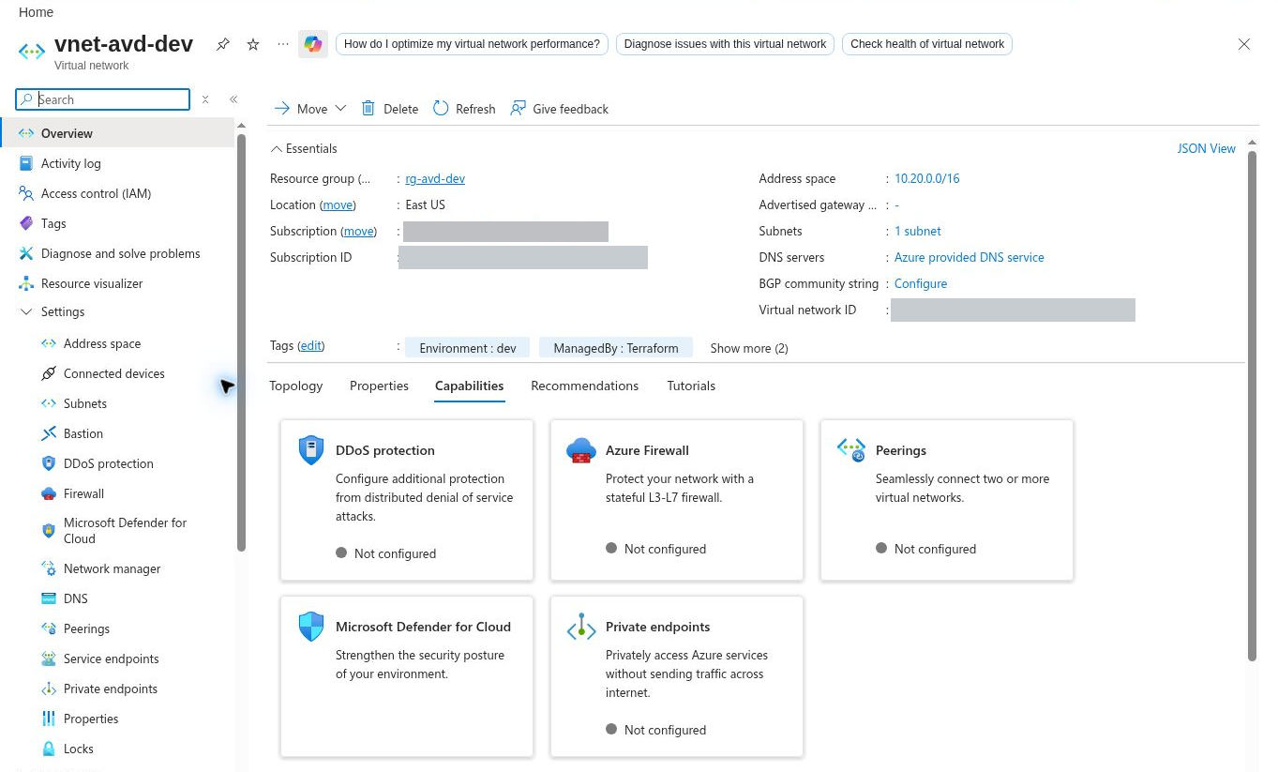Image resolution: width=1278 pixels, height=772 pixels.
Task: Switch to the Recommendations tab
Action: tap(584, 386)
